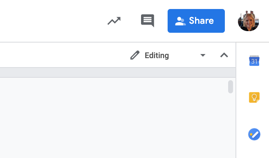Open the activity dashboard trend icon
This screenshot has height=158, width=269.
point(114,21)
